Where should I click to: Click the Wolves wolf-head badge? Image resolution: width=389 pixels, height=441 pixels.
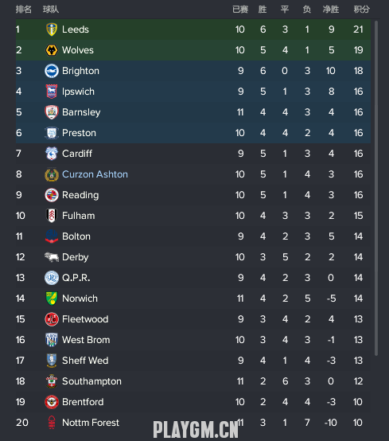[52, 50]
